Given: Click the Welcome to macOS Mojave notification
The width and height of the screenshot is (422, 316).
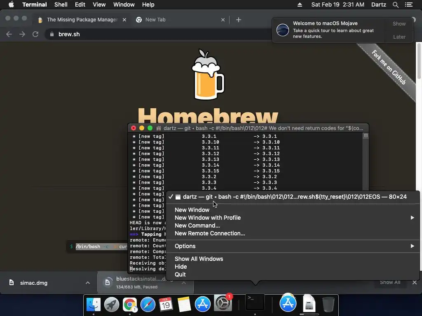Looking at the screenshot, I should (x=328, y=30).
